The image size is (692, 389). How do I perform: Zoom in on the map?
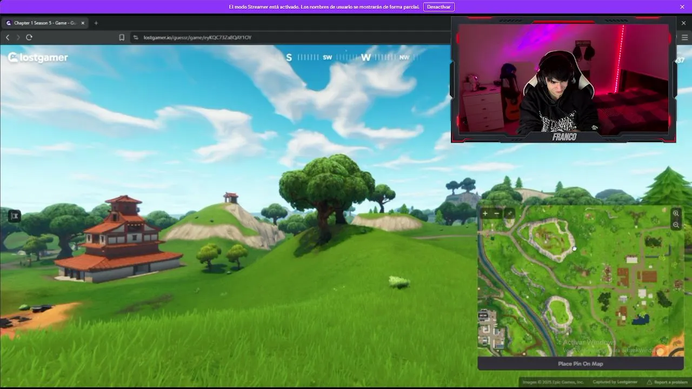676,213
